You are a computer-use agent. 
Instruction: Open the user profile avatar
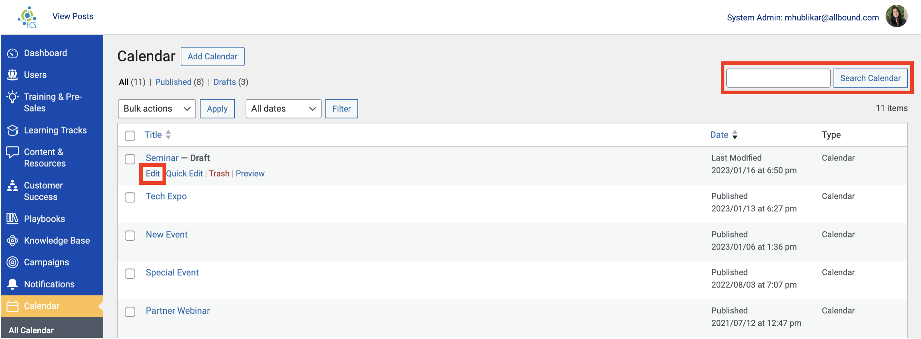[896, 17]
